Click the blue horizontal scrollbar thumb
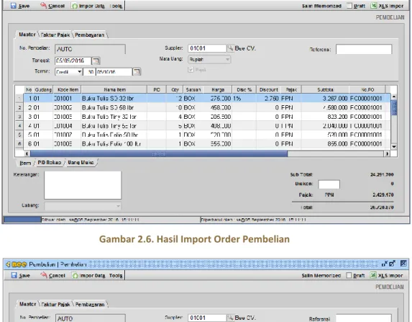The width and height of the screenshot is (412, 322). pyautogui.click(x=159, y=153)
